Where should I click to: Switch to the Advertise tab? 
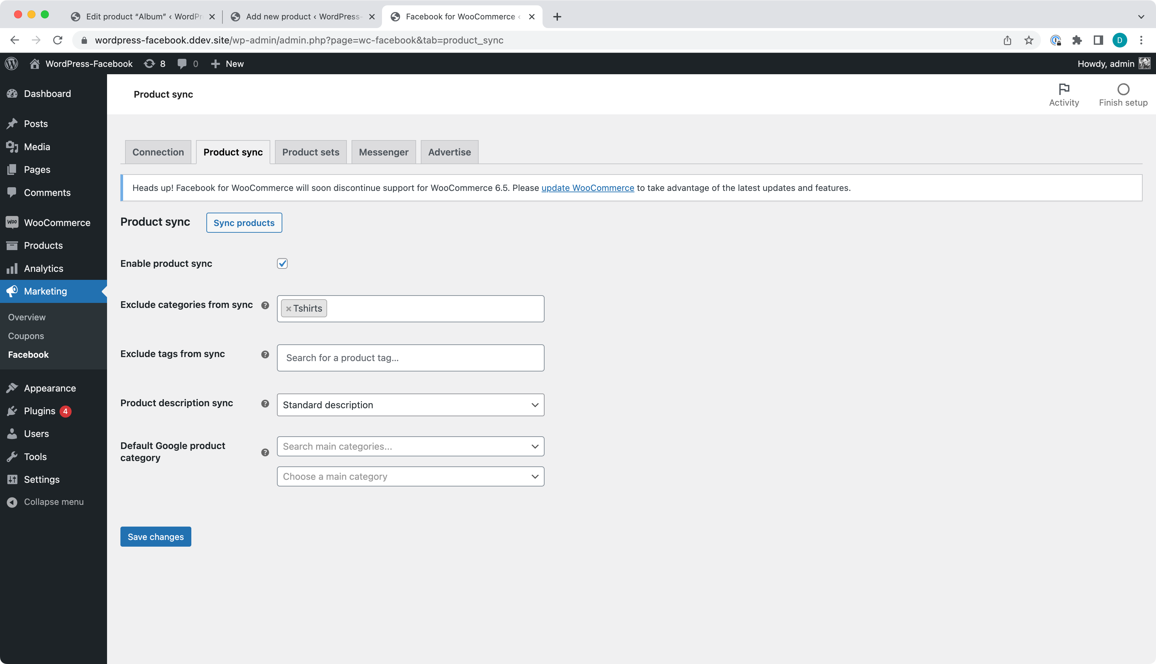click(449, 151)
